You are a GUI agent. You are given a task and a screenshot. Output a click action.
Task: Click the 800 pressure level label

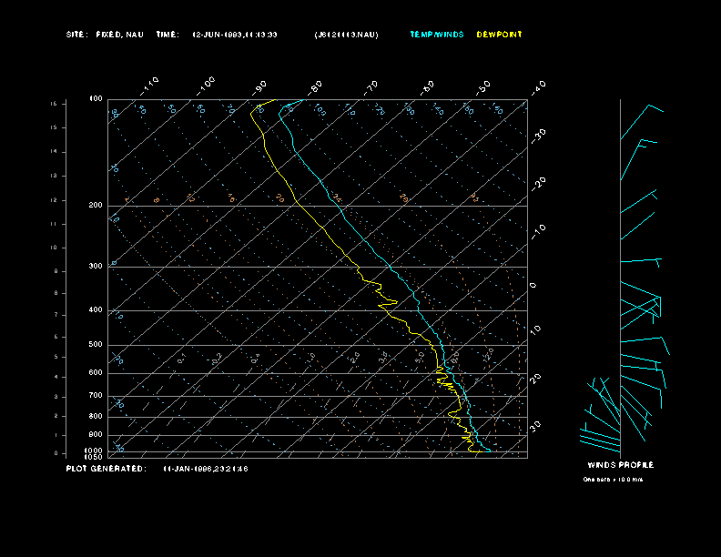pos(96,416)
